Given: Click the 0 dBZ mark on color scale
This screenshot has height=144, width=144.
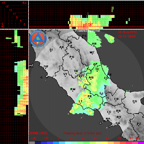Looking at the screenshot, I should coord(59,138).
